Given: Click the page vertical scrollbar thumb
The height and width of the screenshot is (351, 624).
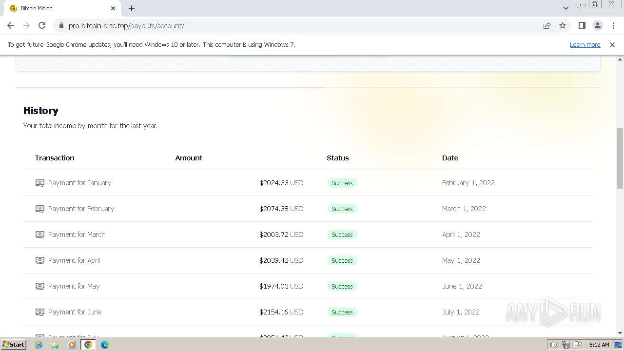Looking at the screenshot, I should click(x=620, y=158).
